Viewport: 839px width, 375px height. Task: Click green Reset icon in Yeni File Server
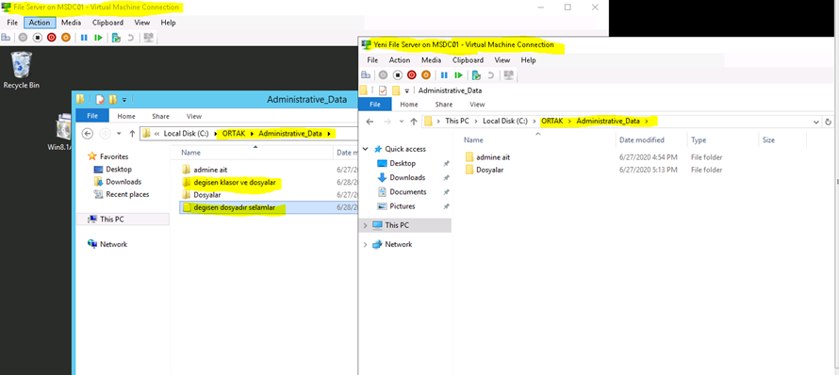coord(458,74)
